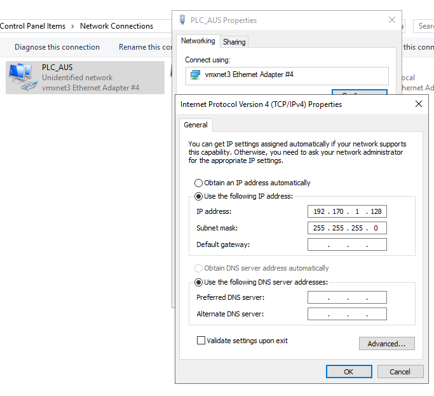
Task: Click the PLC_AUS Properties title bar icon
Action: click(x=183, y=20)
